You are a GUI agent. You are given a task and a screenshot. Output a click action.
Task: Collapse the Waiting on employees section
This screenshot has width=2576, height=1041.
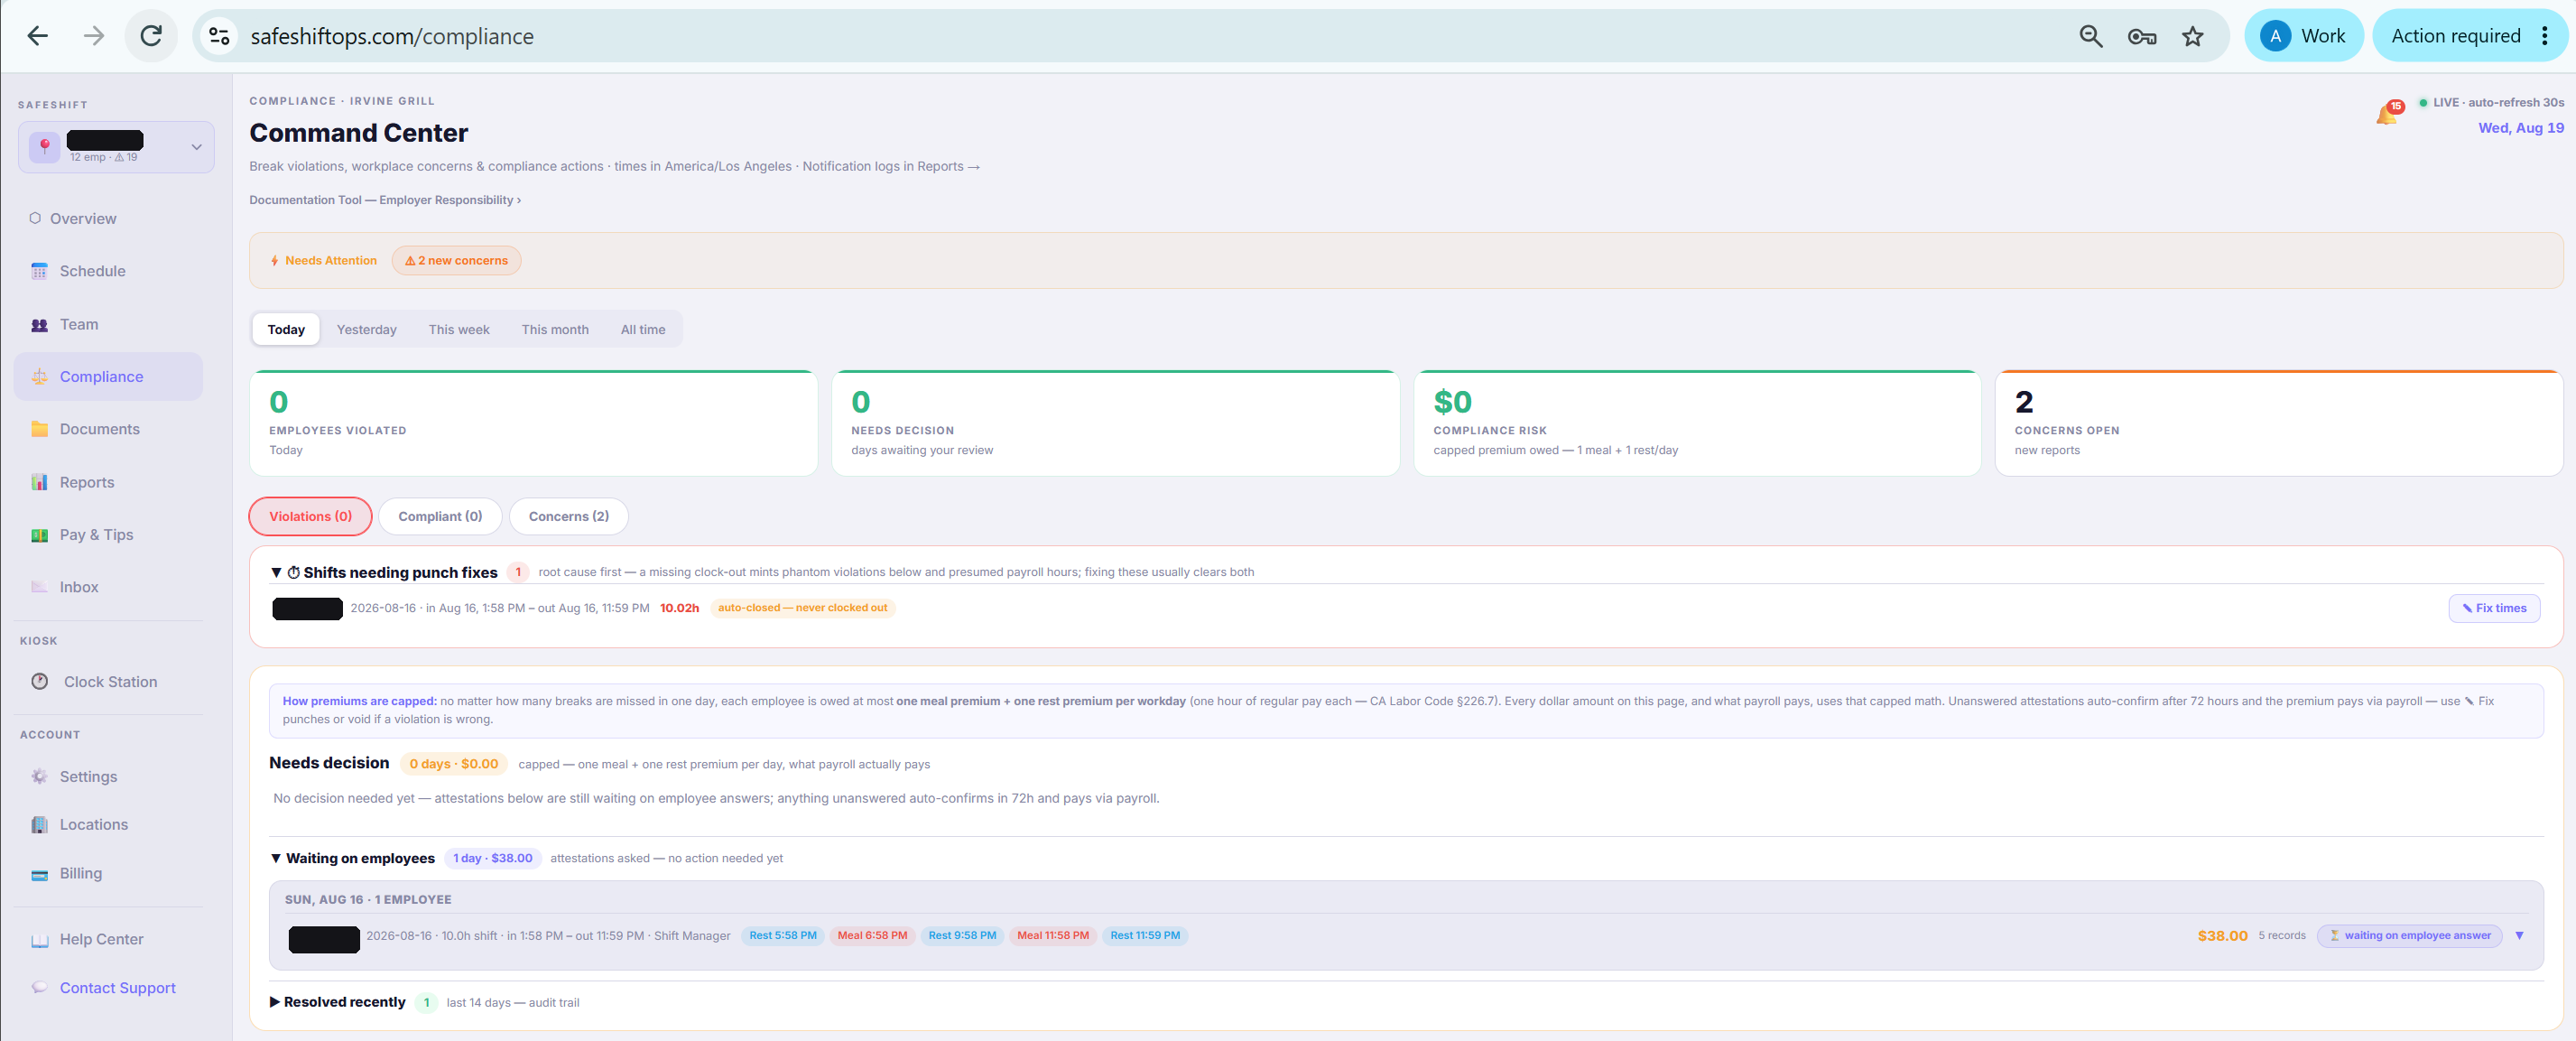[276, 858]
